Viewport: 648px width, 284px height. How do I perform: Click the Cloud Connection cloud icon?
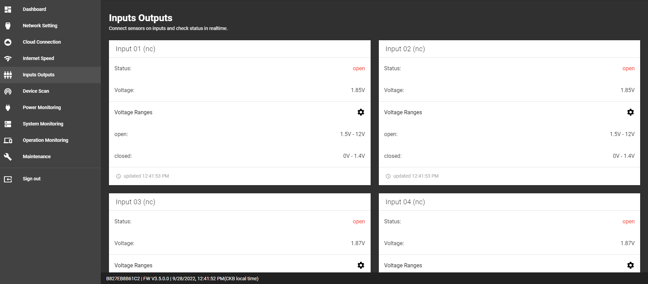click(8, 42)
